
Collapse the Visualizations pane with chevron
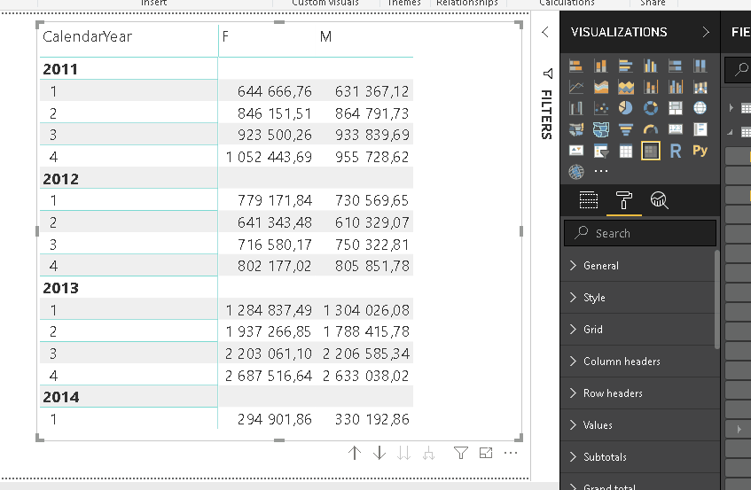[706, 32]
